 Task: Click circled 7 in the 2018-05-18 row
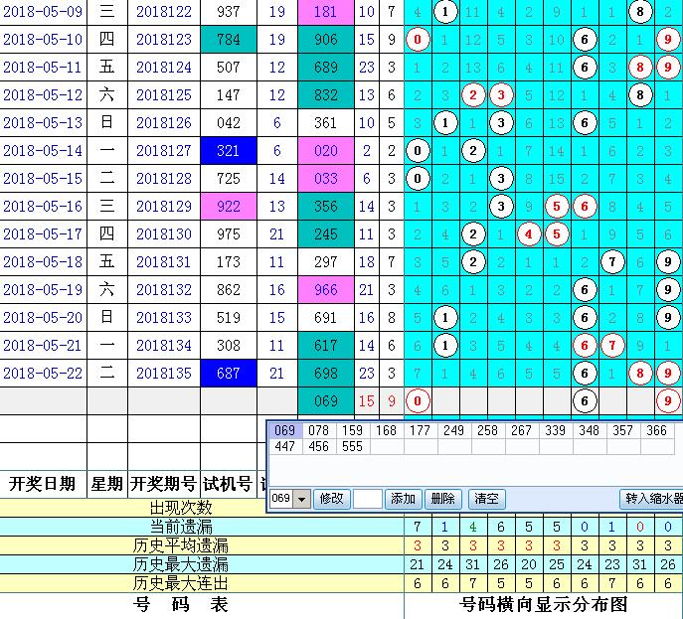pyautogui.click(x=612, y=262)
